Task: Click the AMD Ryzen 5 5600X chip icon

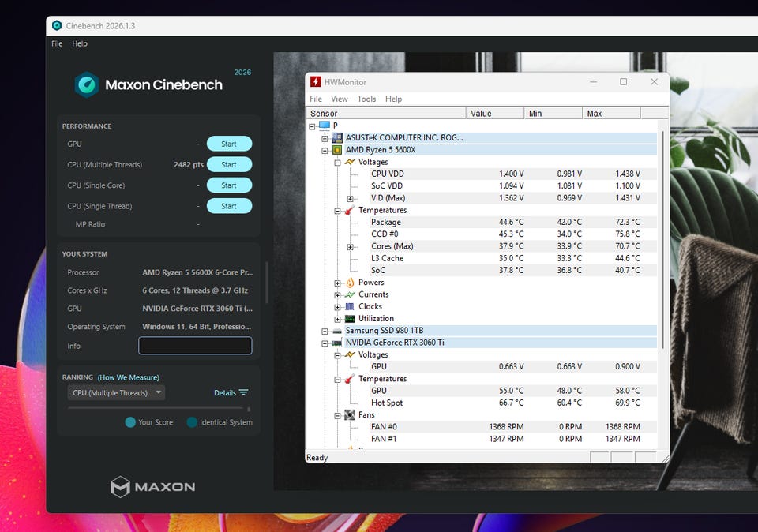Action: (337, 150)
